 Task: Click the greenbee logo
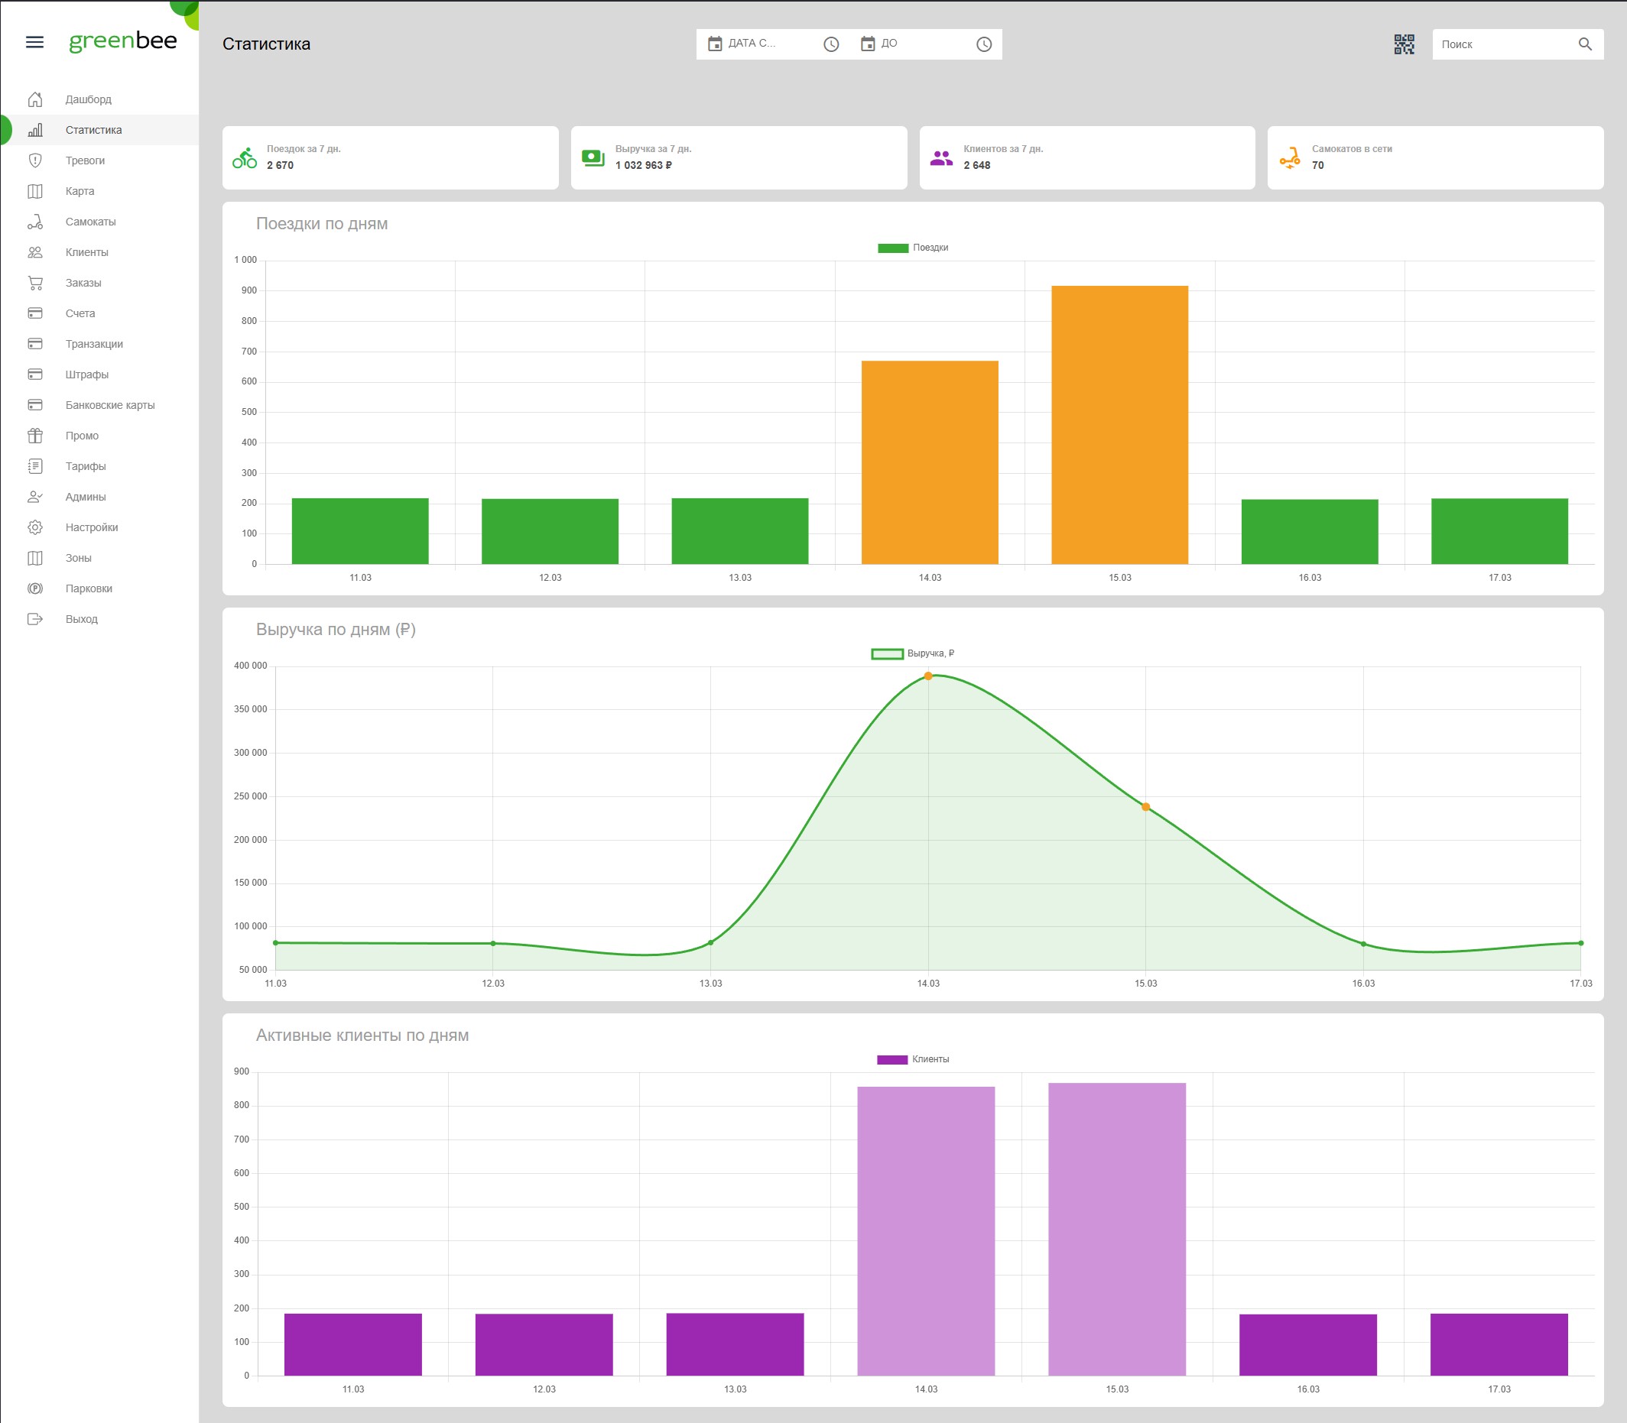click(123, 41)
